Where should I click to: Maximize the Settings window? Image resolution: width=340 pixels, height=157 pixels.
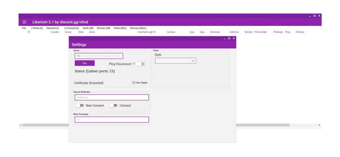[x=229, y=39]
